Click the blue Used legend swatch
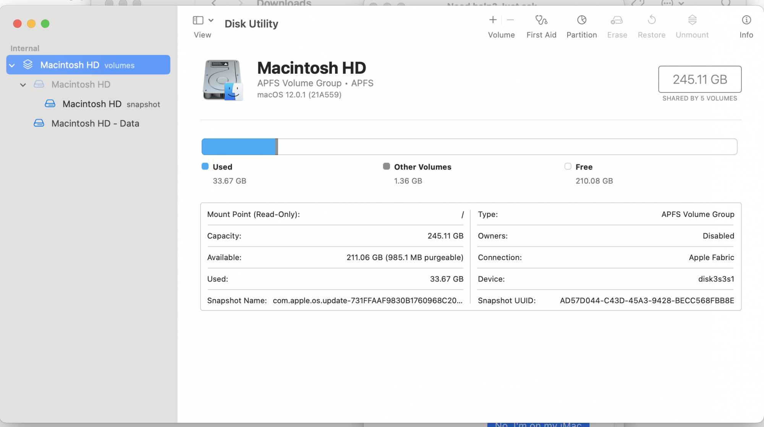This screenshot has height=427, width=764. 205,167
